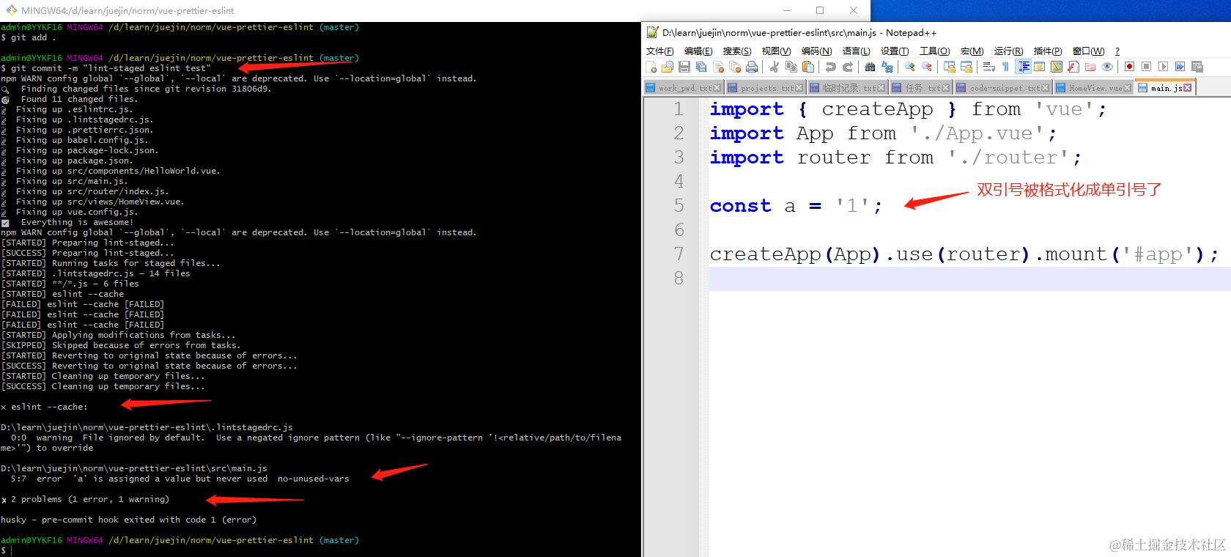
Task: Zoom in on the editor text
Action: [x=909, y=67]
